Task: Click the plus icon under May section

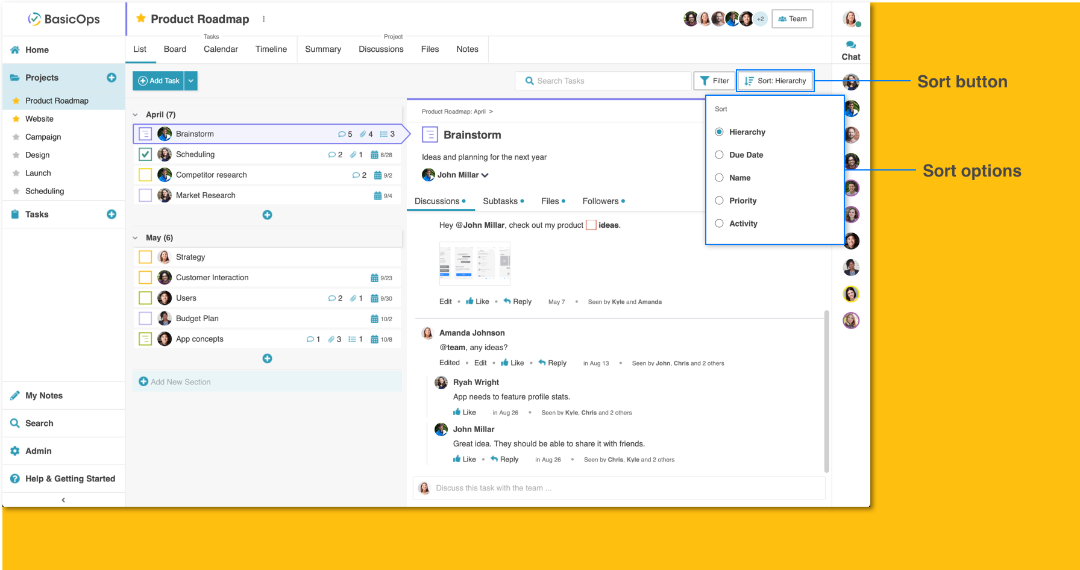Action: click(x=268, y=359)
